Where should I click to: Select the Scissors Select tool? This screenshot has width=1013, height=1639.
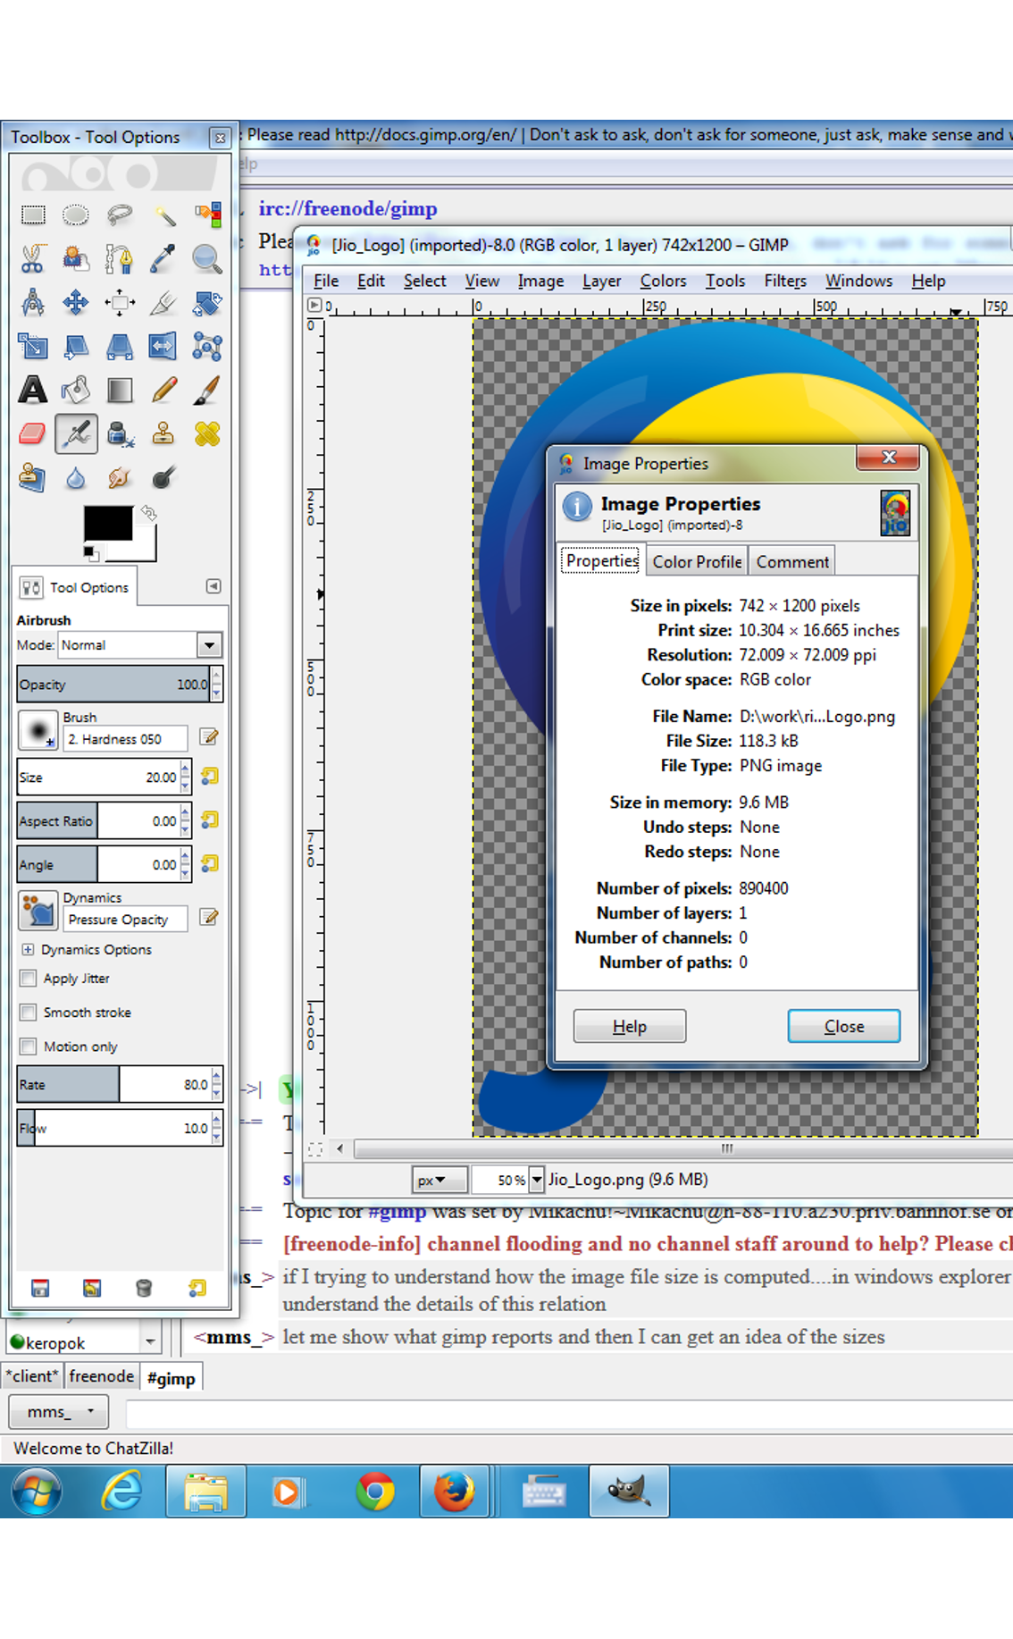pyautogui.click(x=33, y=258)
